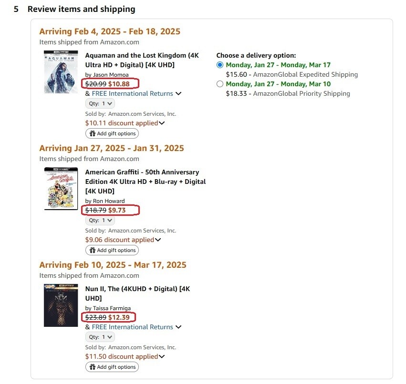Expand chevron beside Nun II's International Returns
Screen dimensions: 406x384
[178, 327]
